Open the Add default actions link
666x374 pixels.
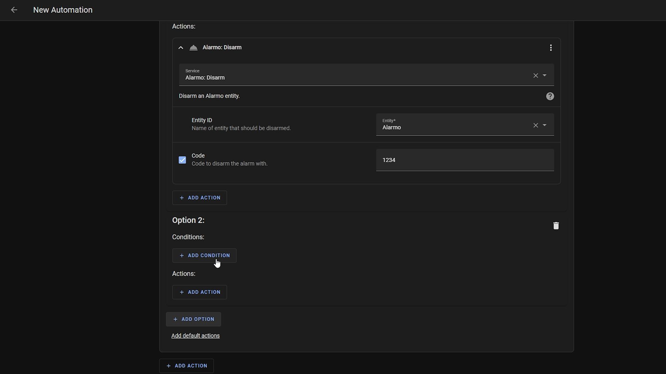click(x=195, y=336)
